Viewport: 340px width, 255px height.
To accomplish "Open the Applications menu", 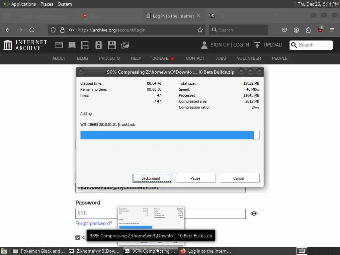I will point(24,4).
